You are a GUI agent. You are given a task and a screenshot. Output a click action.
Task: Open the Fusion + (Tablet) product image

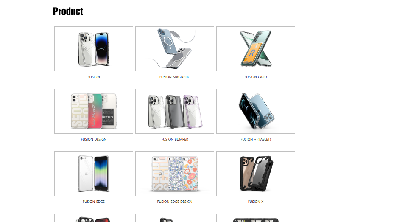(256, 111)
